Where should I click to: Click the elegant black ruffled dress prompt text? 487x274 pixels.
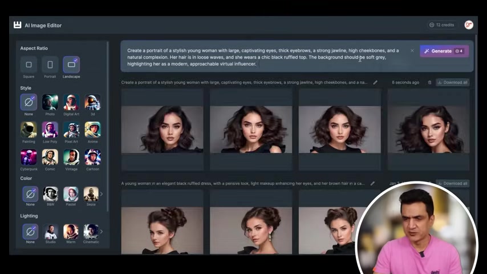(243, 183)
